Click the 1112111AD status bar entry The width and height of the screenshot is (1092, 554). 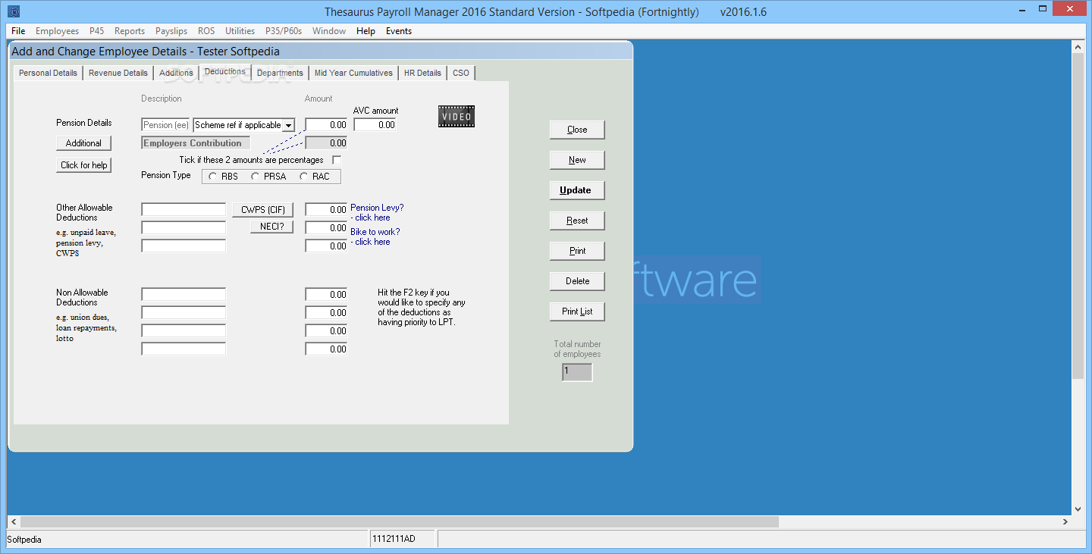(403, 539)
